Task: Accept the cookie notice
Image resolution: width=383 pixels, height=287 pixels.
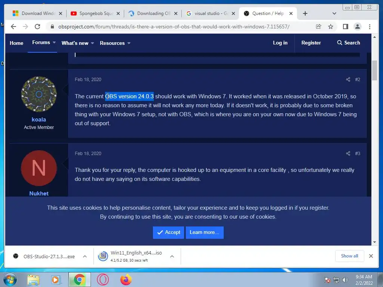Action: click(x=168, y=232)
